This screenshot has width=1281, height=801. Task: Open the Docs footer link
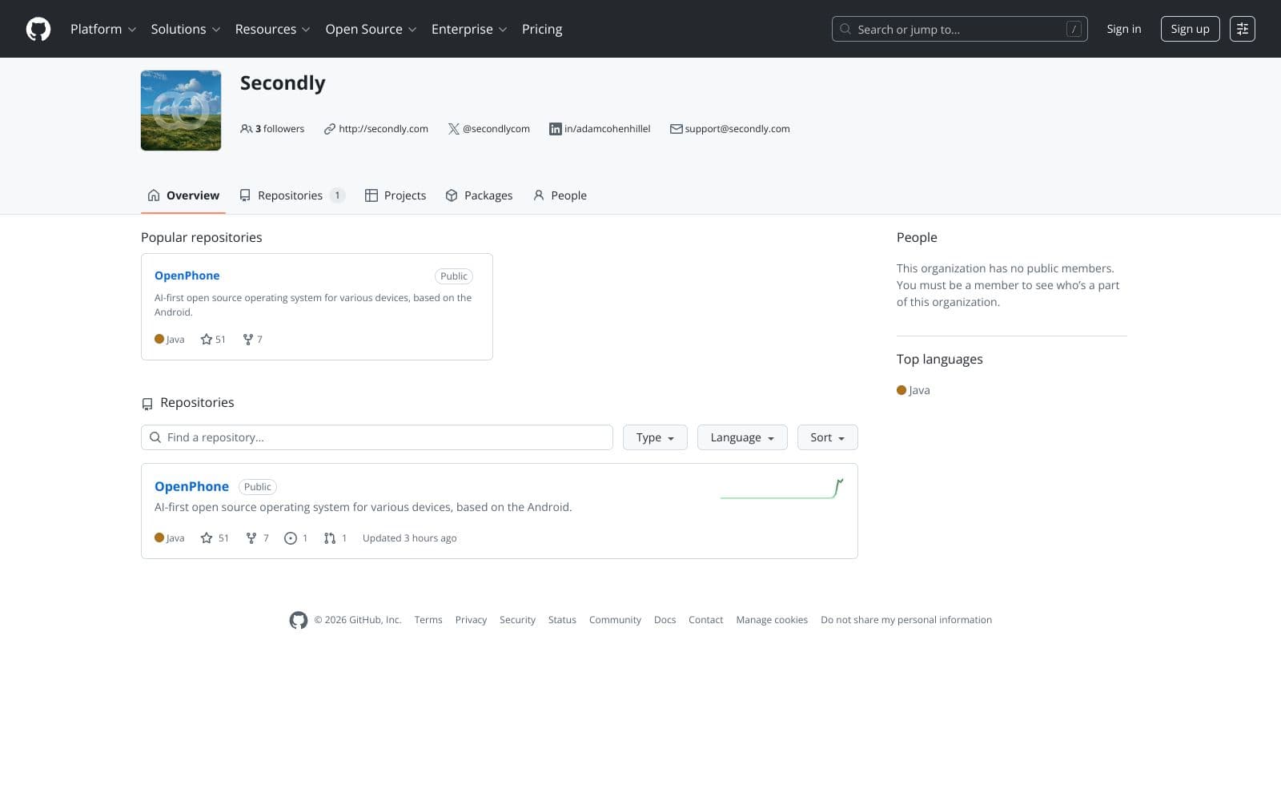665,620
